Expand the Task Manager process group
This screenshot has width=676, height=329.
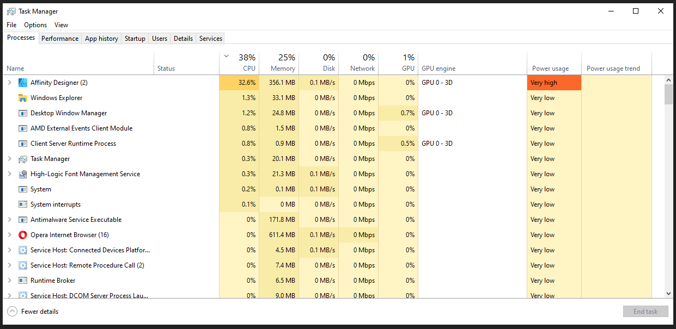tap(9, 159)
